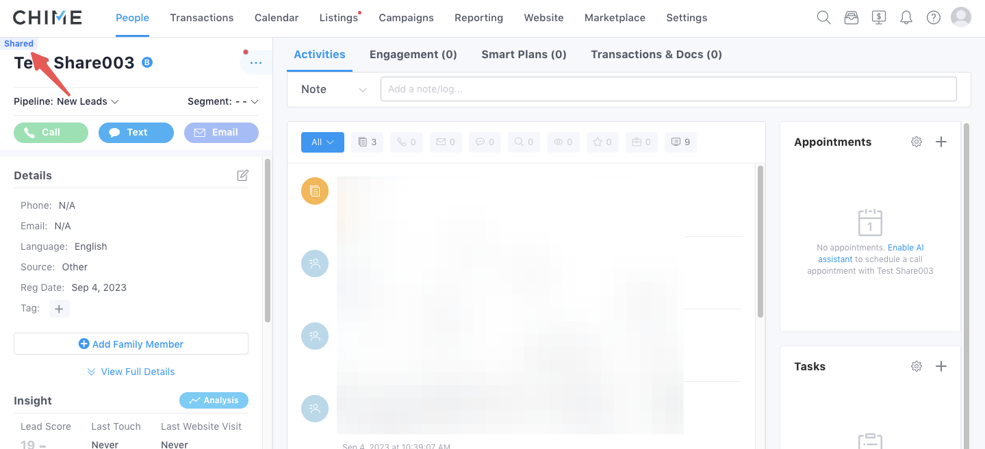This screenshot has width=985, height=449.
Task: Add a new appointment with plus icon
Action: [941, 142]
